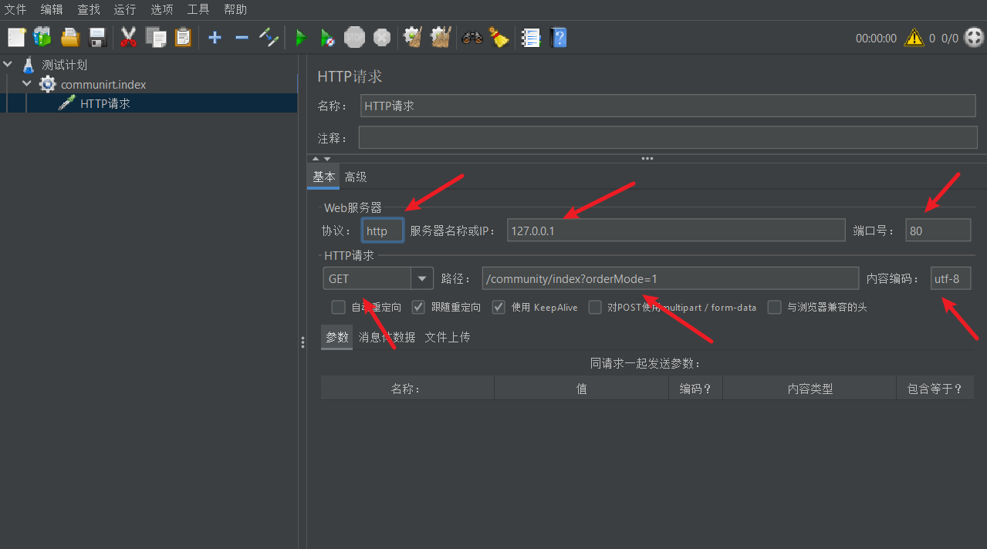Click the 名称 input field
The width and height of the screenshot is (987, 549).
point(668,106)
